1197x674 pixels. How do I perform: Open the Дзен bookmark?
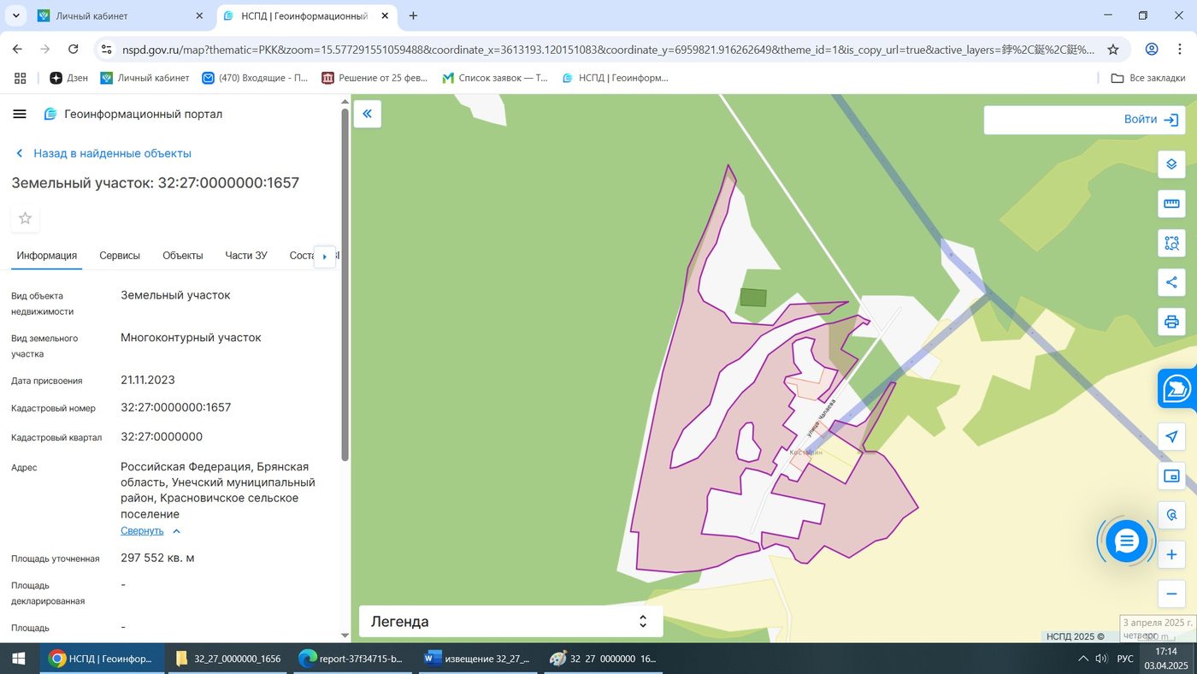[68, 78]
